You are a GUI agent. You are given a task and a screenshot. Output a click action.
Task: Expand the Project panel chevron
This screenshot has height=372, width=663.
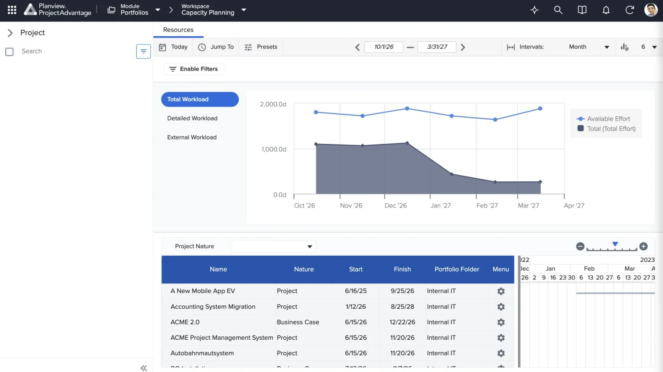tap(10, 33)
